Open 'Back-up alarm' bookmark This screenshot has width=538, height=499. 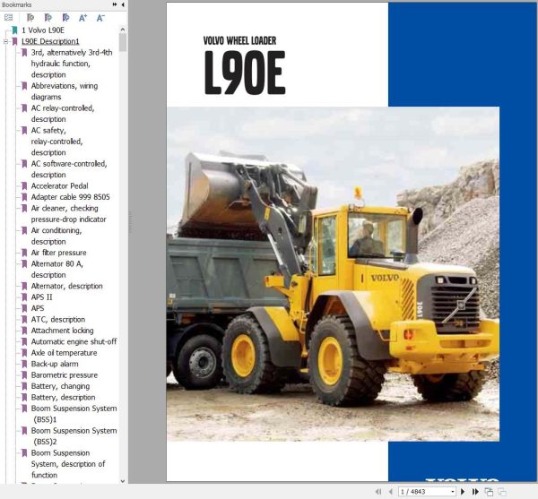[55, 364]
